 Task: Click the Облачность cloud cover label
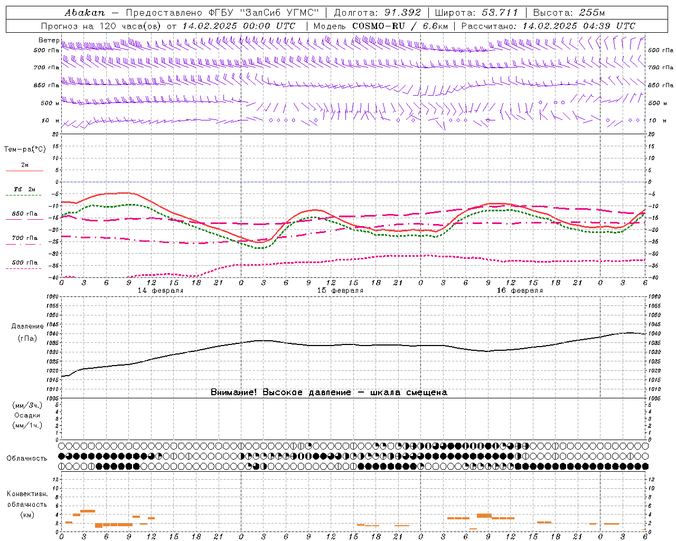pyautogui.click(x=27, y=458)
